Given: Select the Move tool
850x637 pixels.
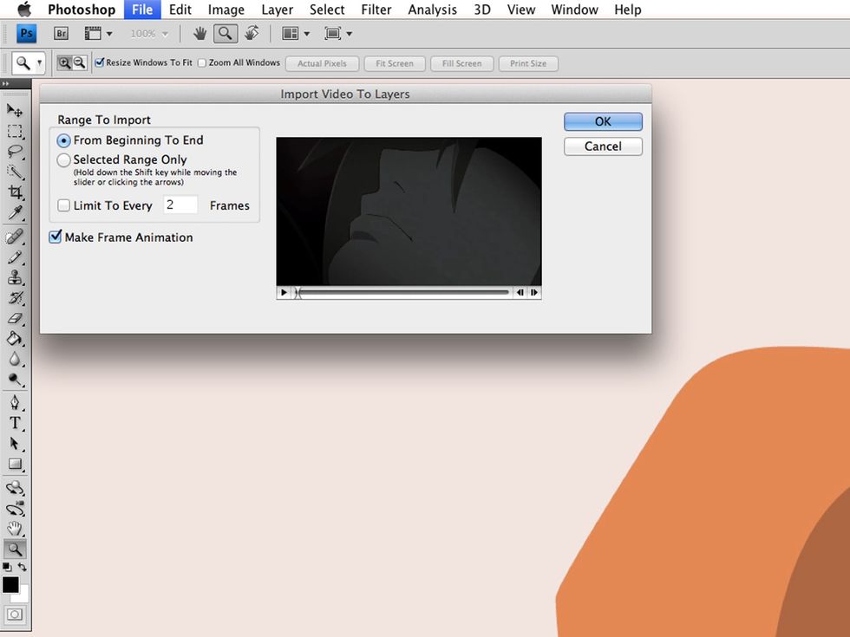Looking at the screenshot, I should coord(15,110).
